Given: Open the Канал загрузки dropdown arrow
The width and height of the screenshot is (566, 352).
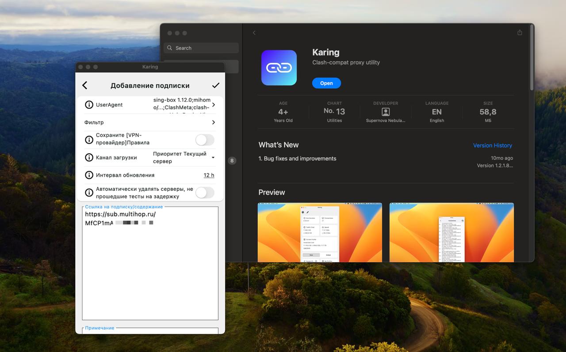Looking at the screenshot, I should 213,158.
